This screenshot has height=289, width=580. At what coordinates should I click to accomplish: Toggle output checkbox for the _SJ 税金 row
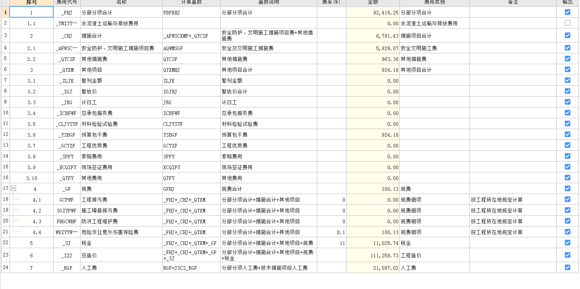point(567,243)
